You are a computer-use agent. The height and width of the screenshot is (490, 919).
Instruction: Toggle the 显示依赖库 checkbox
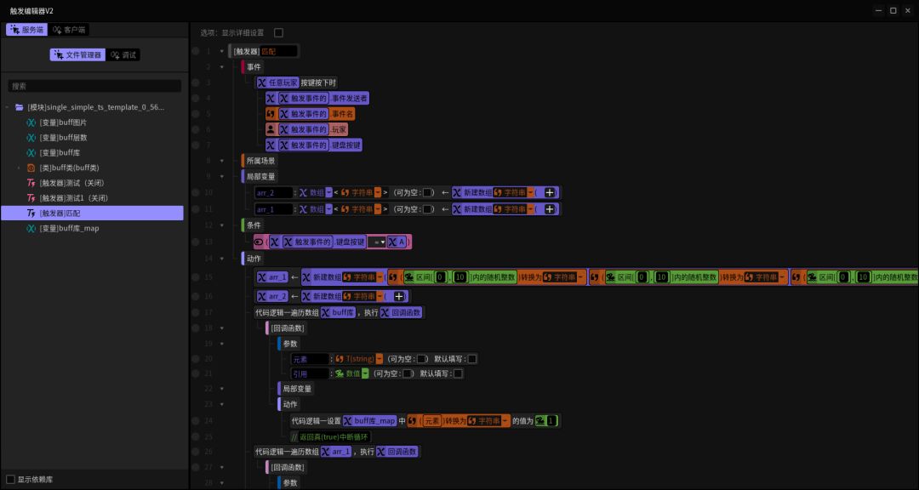(x=11, y=479)
